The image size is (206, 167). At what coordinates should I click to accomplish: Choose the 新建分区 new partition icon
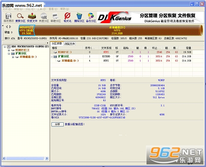pyautogui.click(x=56, y=18)
